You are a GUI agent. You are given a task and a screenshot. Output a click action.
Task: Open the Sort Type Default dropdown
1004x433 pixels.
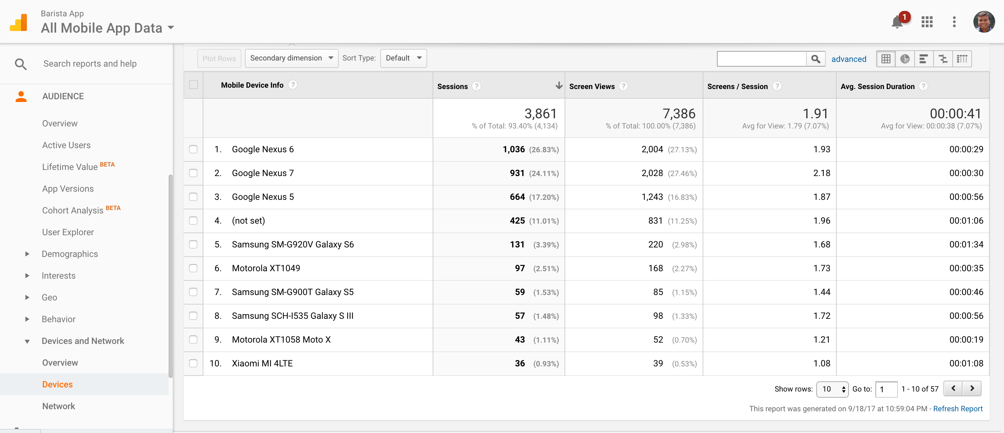click(403, 58)
